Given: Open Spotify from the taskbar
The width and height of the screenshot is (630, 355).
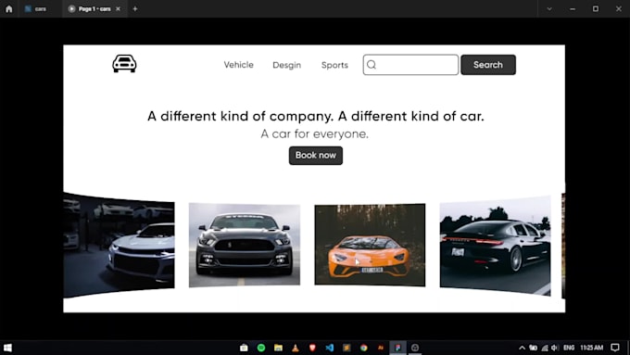Looking at the screenshot, I should pos(261,348).
